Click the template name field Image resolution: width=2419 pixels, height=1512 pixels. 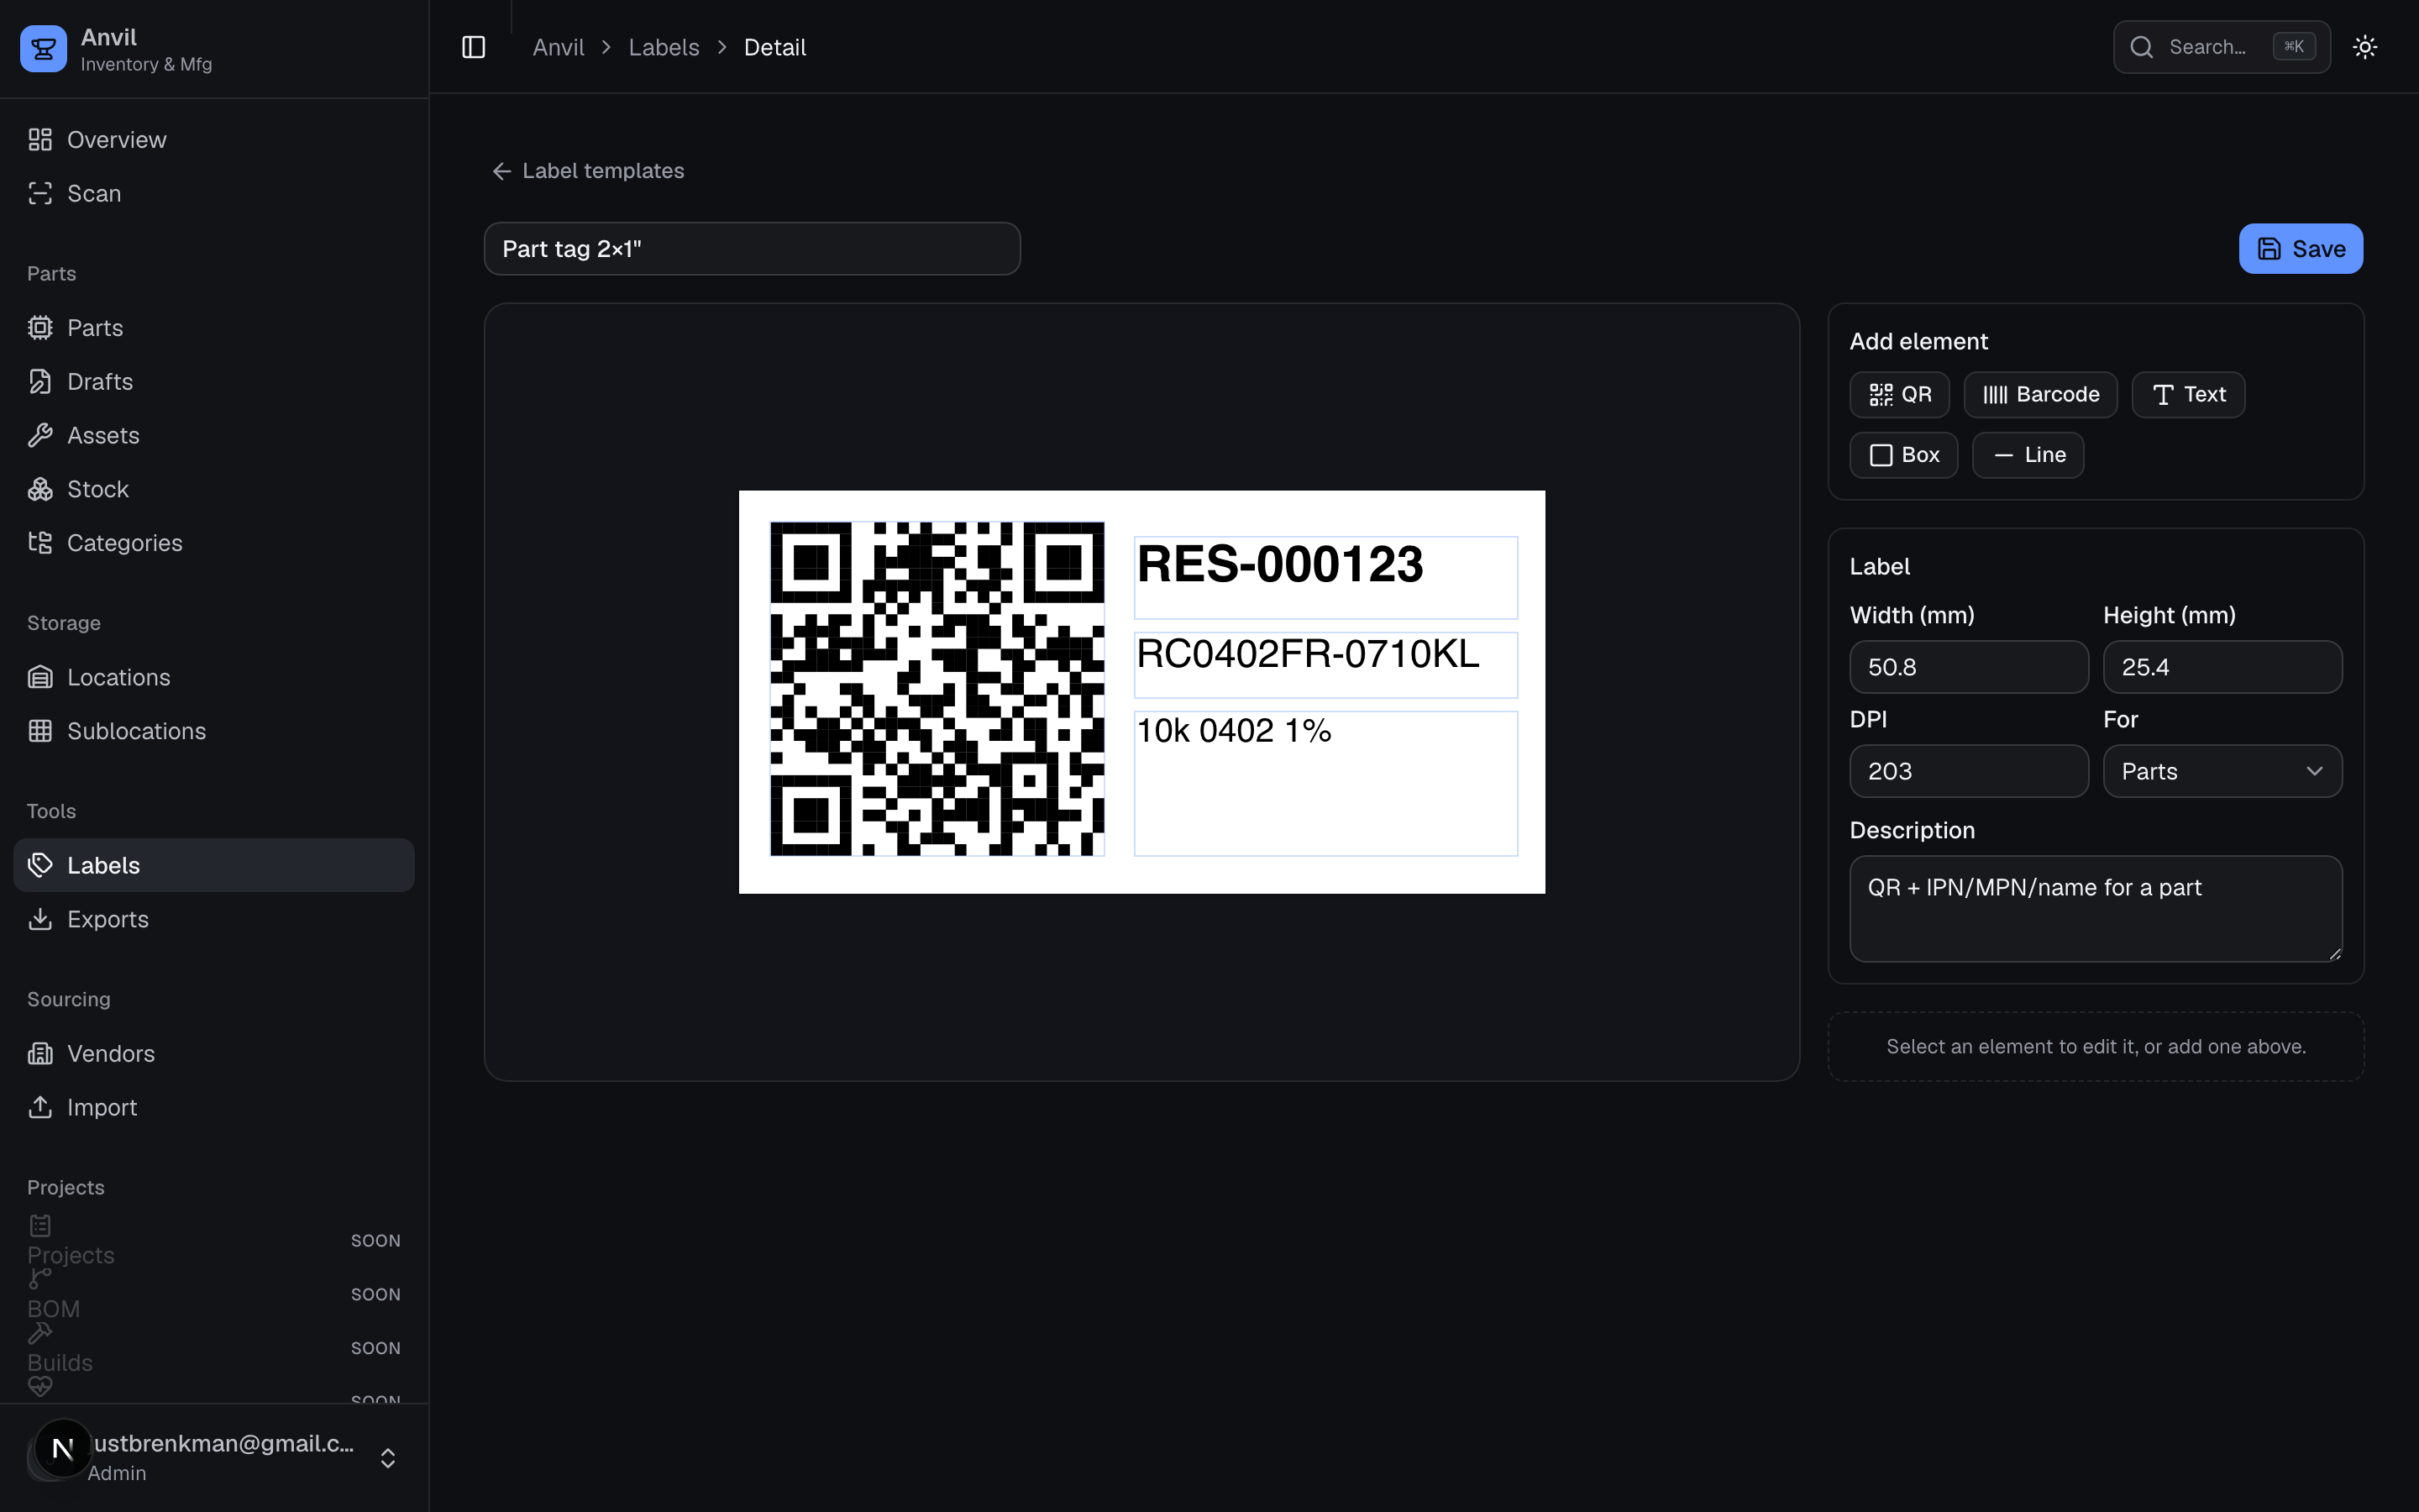pyautogui.click(x=752, y=249)
